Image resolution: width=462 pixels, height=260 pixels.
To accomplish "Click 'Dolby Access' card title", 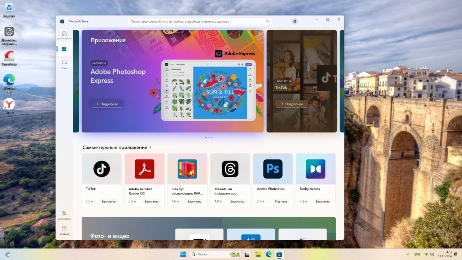I will click(310, 189).
